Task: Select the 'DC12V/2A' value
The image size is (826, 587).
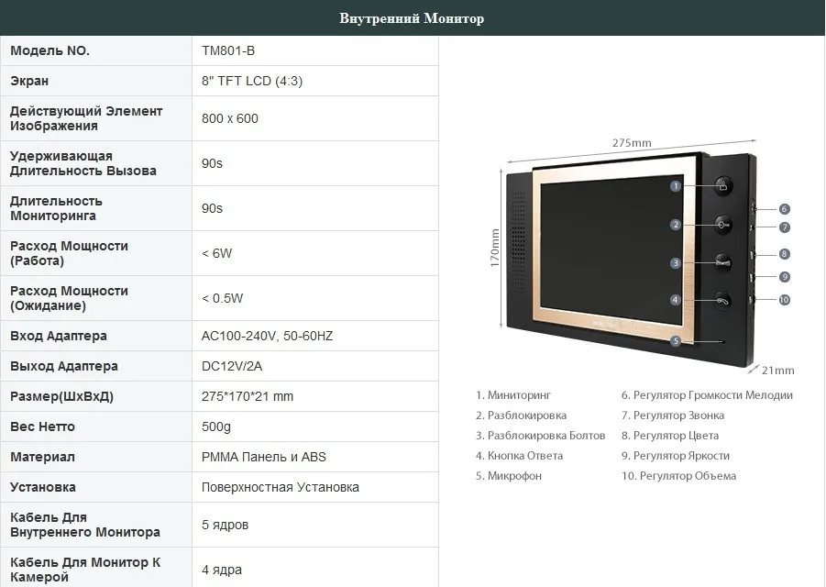Action: pyautogui.click(x=232, y=366)
